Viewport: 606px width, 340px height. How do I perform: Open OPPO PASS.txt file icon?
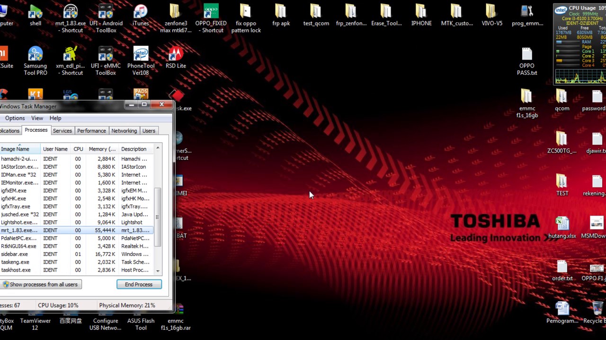pos(527,61)
